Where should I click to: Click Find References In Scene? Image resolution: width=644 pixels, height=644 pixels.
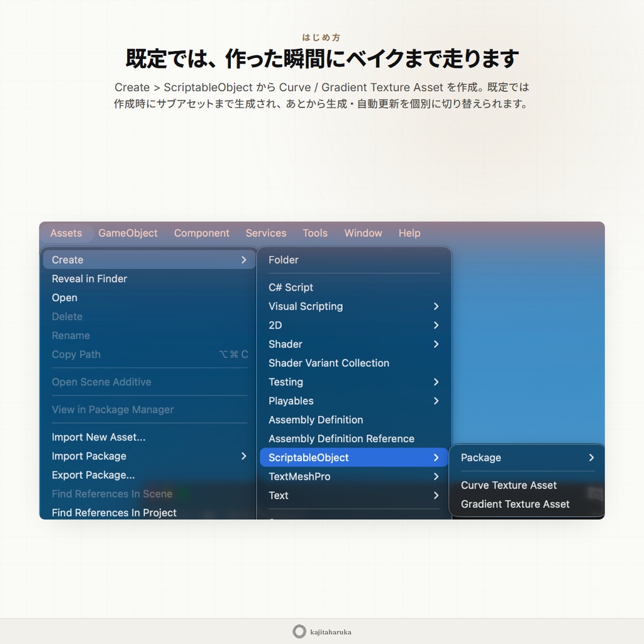coord(150,494)
